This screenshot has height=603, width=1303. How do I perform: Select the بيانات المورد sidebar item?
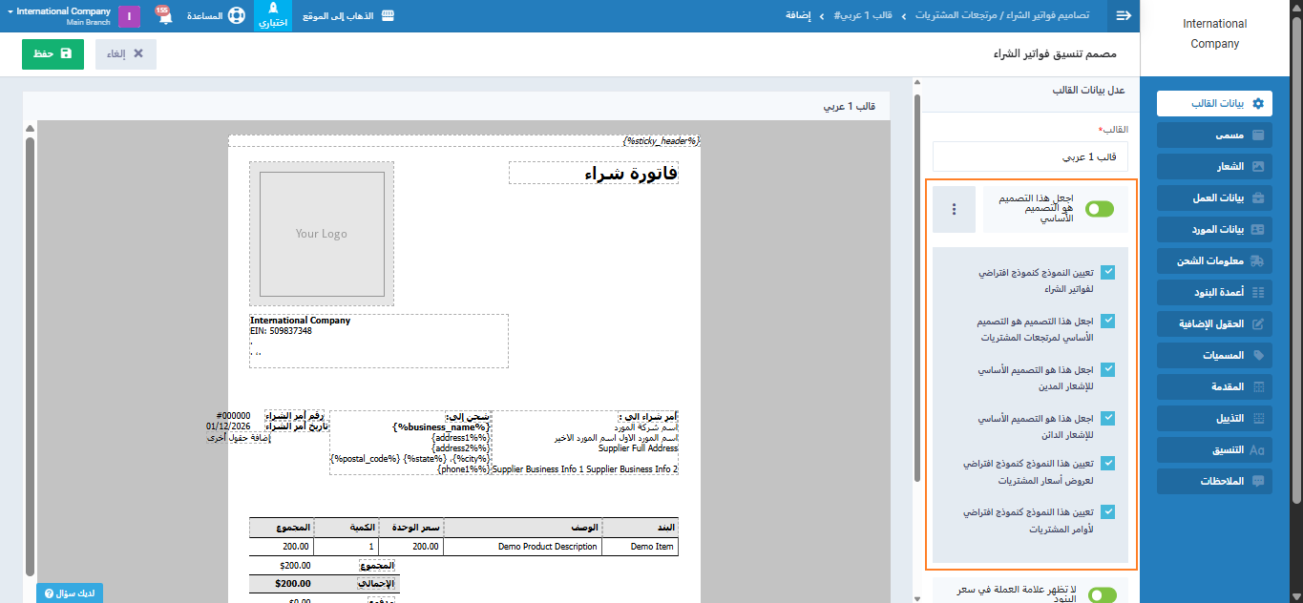point(1214,229)
